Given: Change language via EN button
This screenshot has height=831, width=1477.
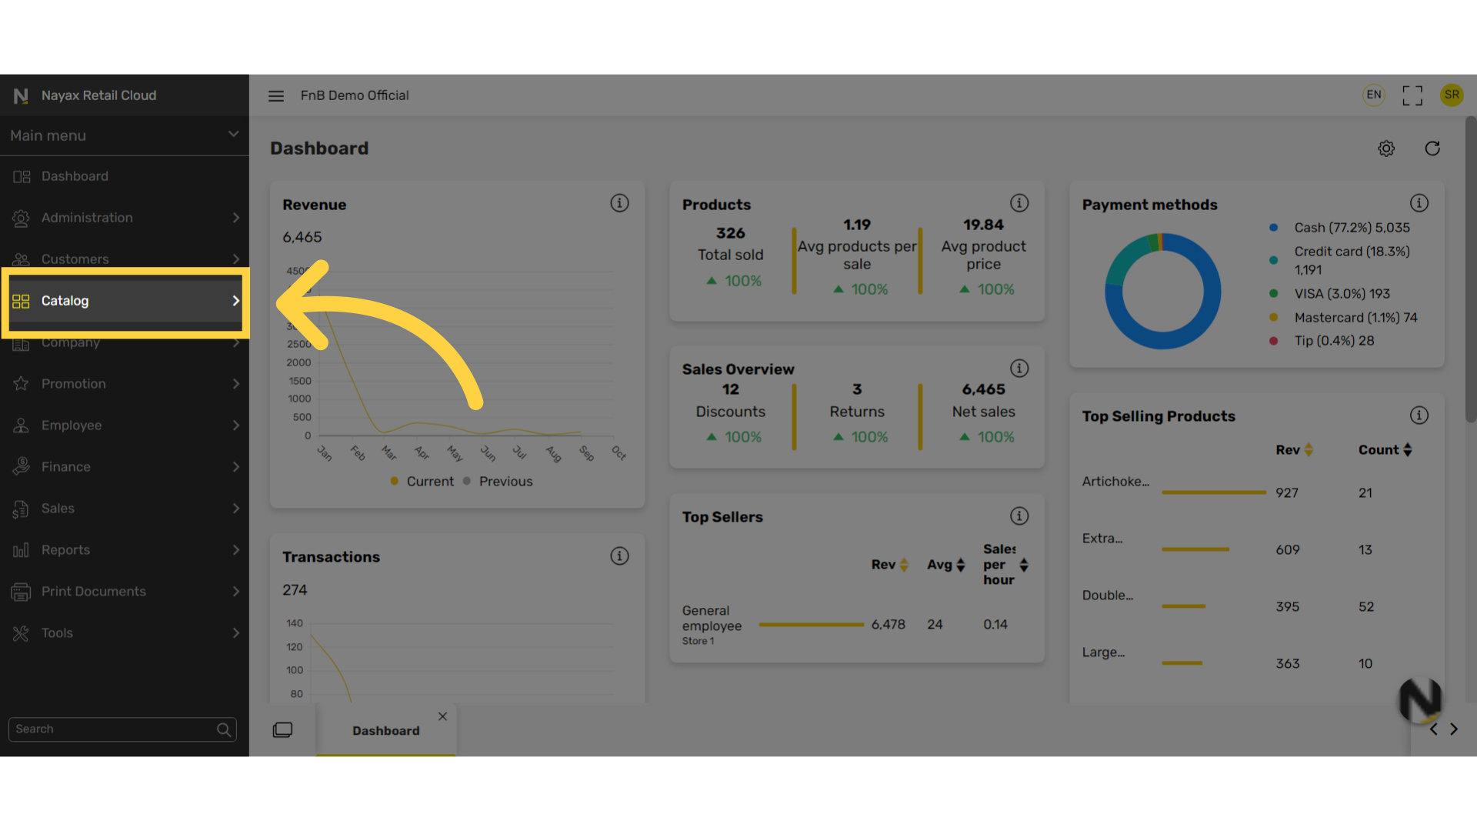Looking at the screenshot, I should pos(1374,95).
